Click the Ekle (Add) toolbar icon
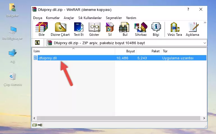 42,29
